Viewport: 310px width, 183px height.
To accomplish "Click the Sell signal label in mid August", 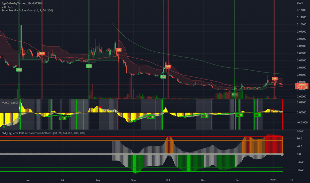I will tap(119, 50).
